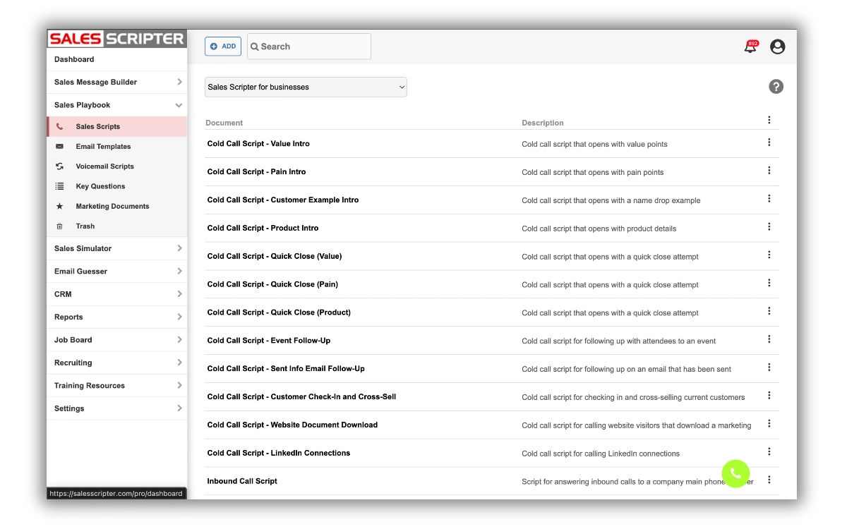Open kebab menu for Event Follow-Up script
This screenshot has height=529, width=847.
[x=769, y=339]
